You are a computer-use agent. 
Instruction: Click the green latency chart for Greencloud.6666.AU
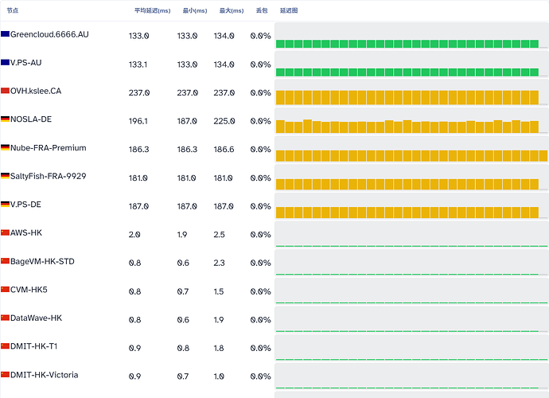[x=411, y=36]
